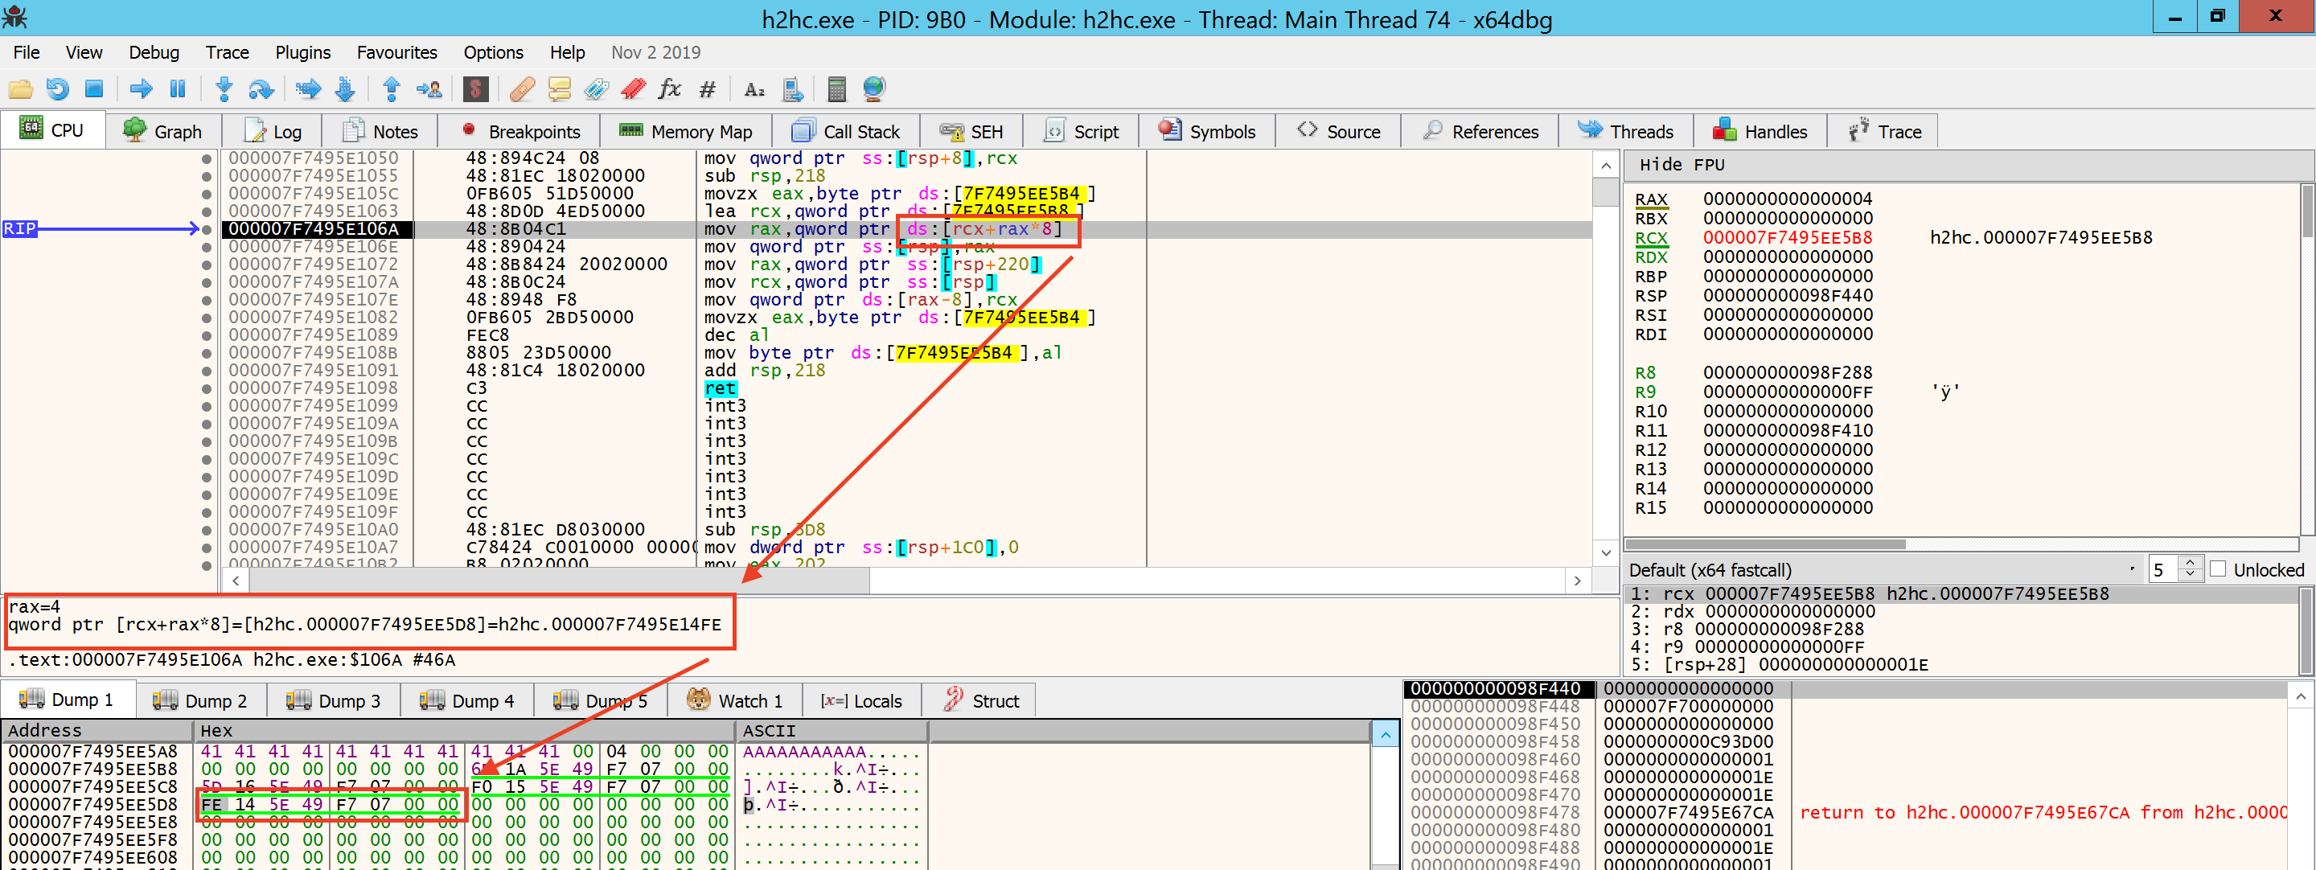
Task: Step into using the toolbar icon
Action: coord(224,89)
